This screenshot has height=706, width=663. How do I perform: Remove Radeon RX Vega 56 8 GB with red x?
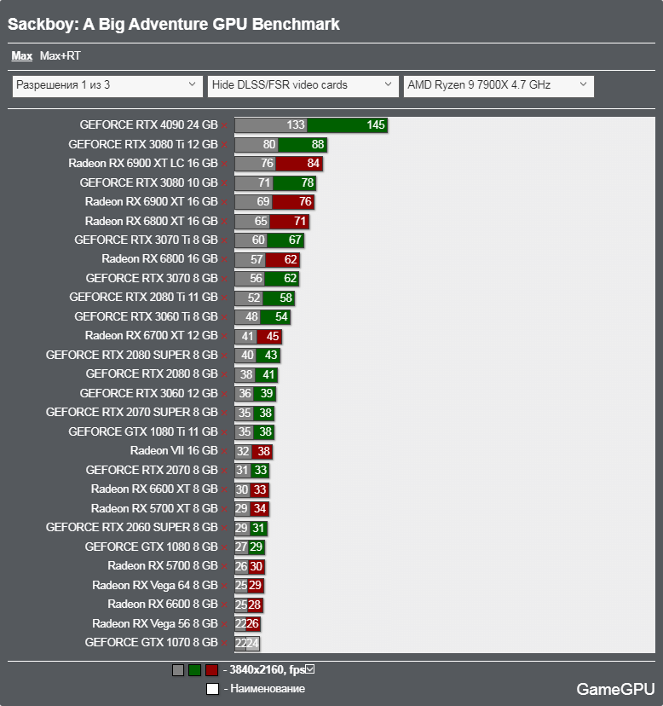click(224, 624)
